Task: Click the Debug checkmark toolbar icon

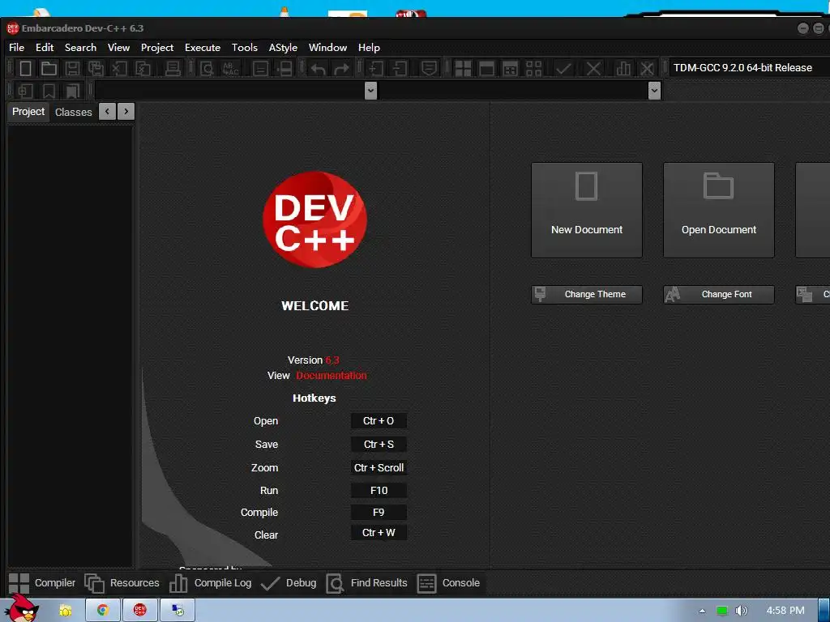Action: (563, 68)
